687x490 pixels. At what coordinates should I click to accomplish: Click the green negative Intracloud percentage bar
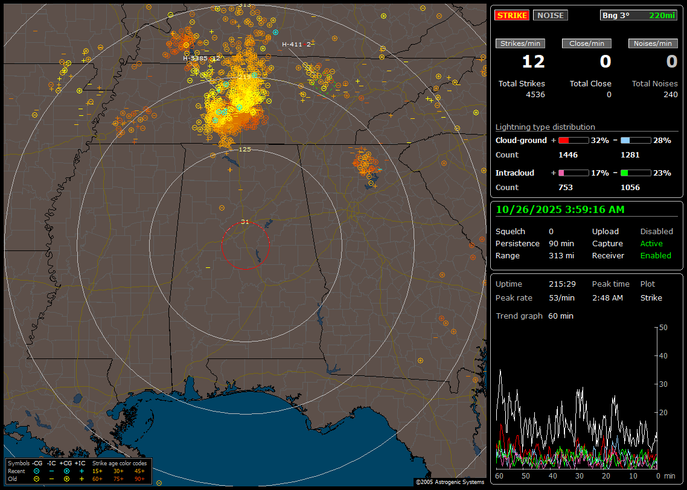tap(635, 173)
